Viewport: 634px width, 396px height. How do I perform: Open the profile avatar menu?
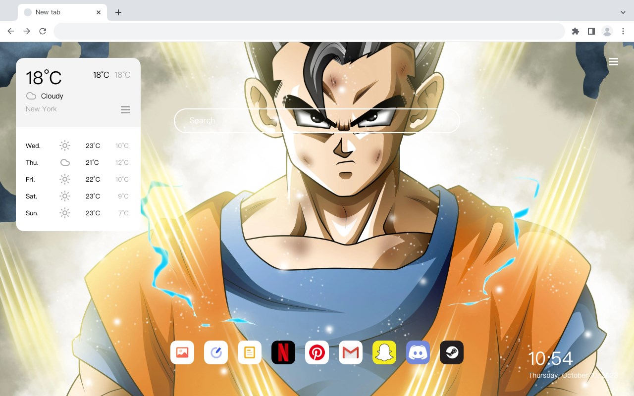(x=607, y=31)
